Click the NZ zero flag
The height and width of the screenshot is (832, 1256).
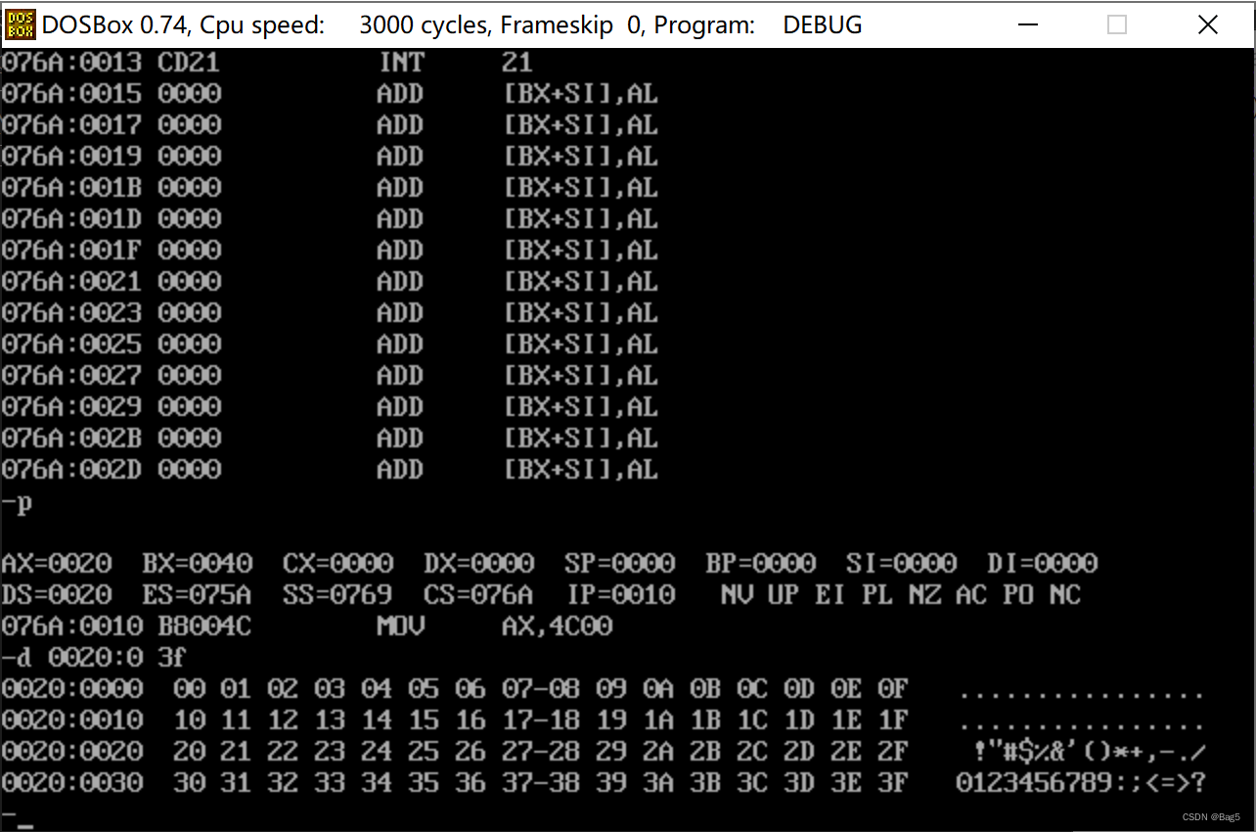click(x=924, y=595)
